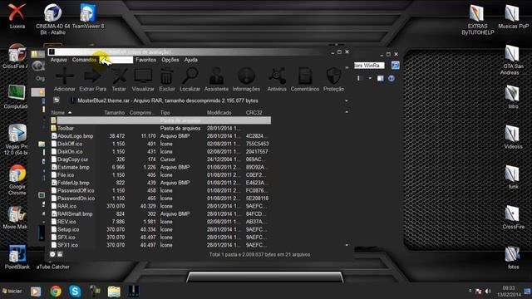Open Skype from the taskbar
Screen dimensions: 532x299
pos(75,292)
